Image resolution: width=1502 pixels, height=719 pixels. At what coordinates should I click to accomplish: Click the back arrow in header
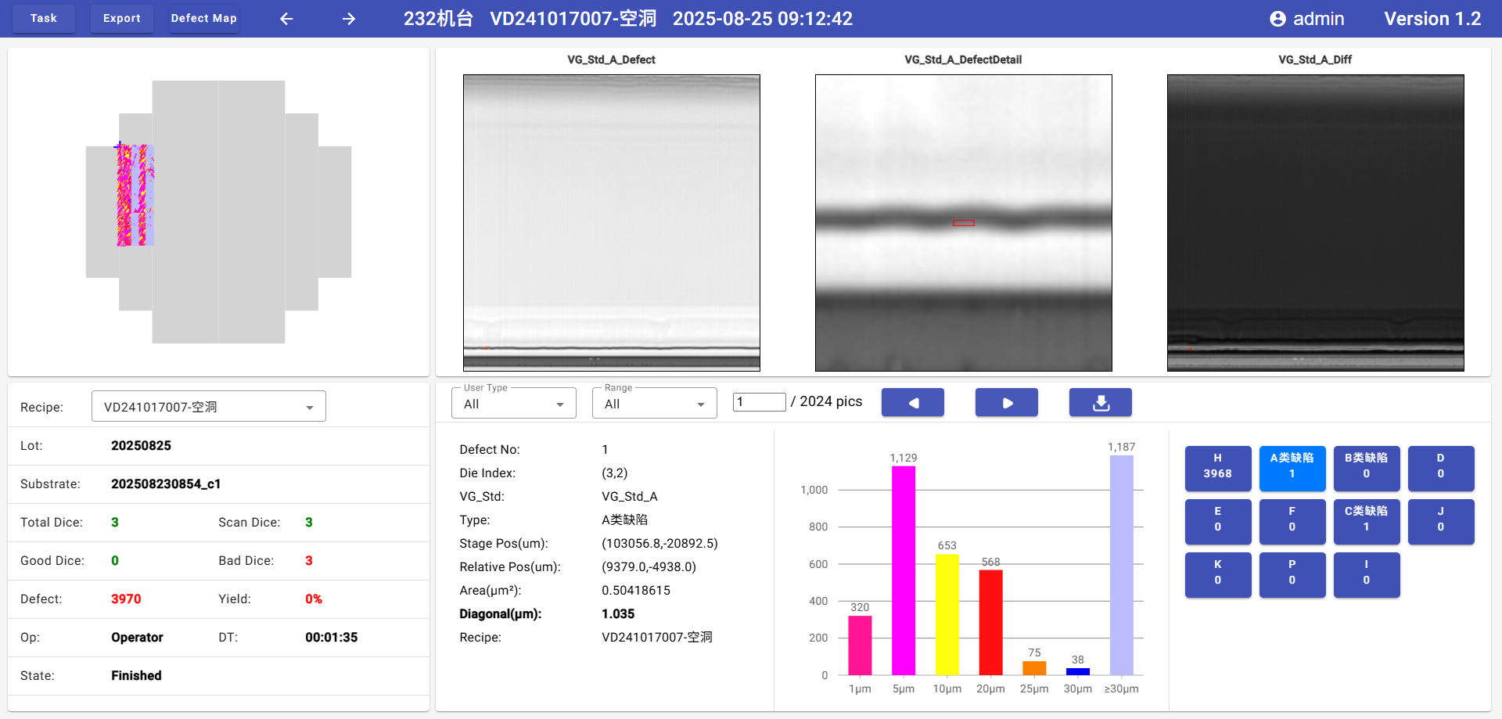coord(286,19)
